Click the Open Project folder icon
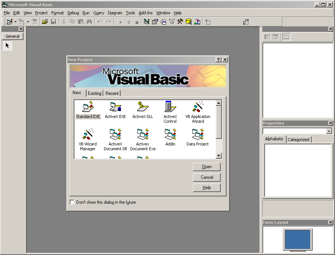This screenshot has width=335, height=255. coord(45,22)
